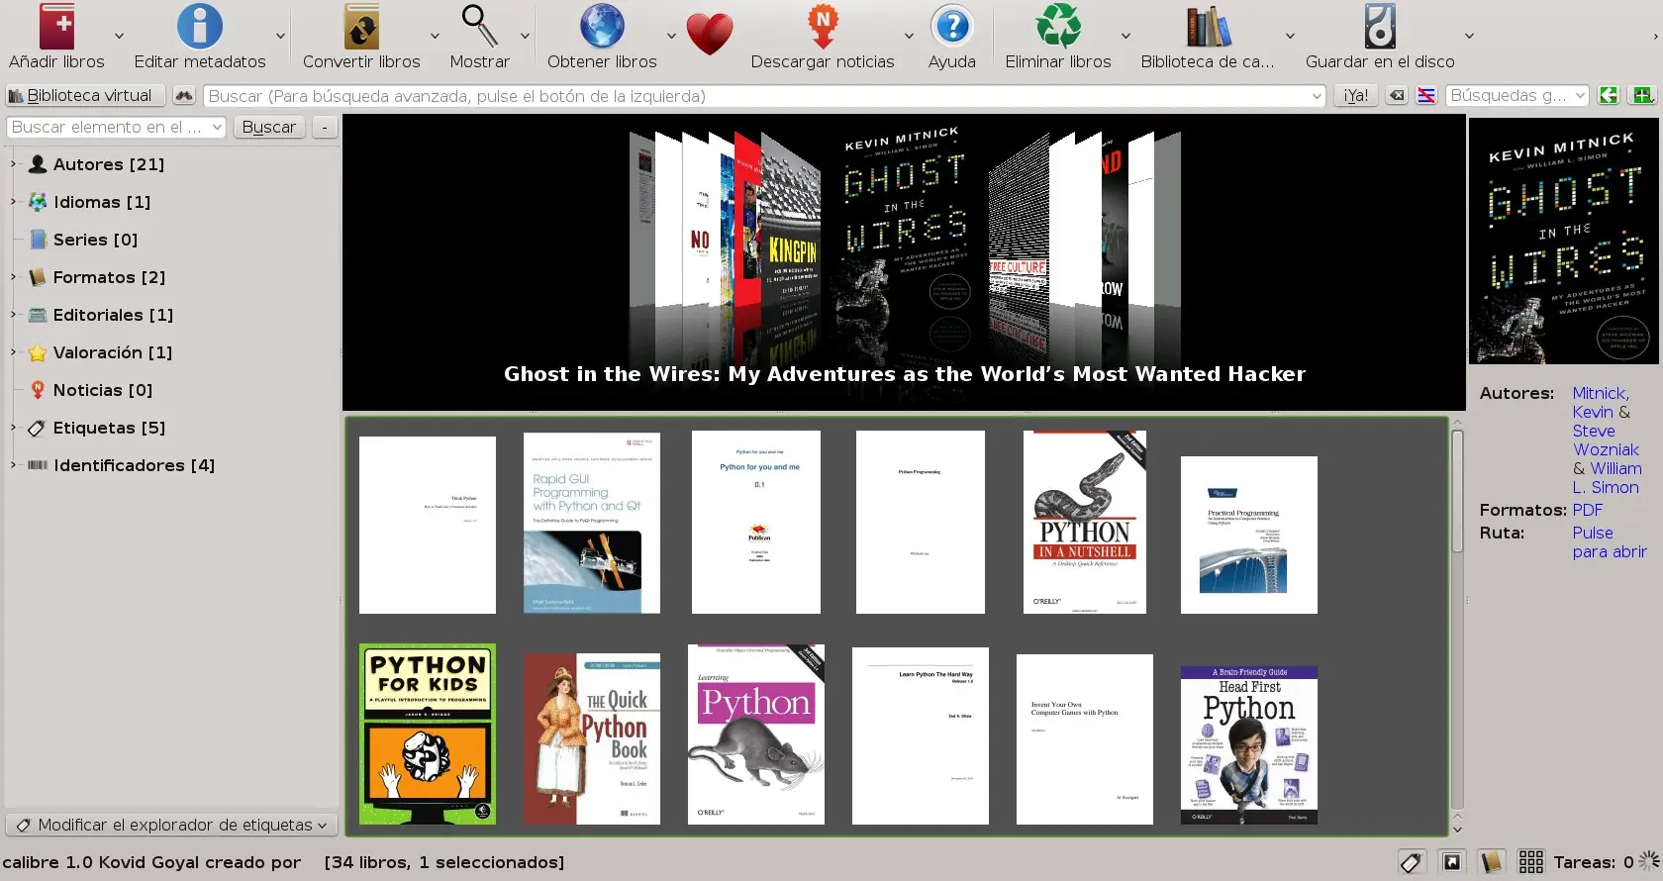The width and height of the screenshot is (1663, 881).
Task: Open dropdown arrow next to Convertir libros
Action: pyautogui.click(x=435, y=36)
